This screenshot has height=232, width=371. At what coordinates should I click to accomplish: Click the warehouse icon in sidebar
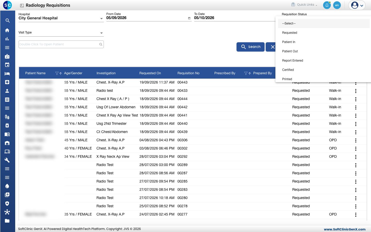7,143
